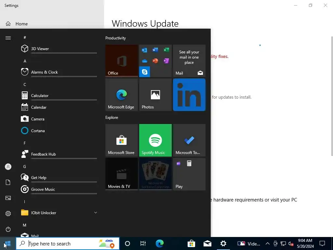Click the # section header
The image size is (333, 250).
[25, 37]
